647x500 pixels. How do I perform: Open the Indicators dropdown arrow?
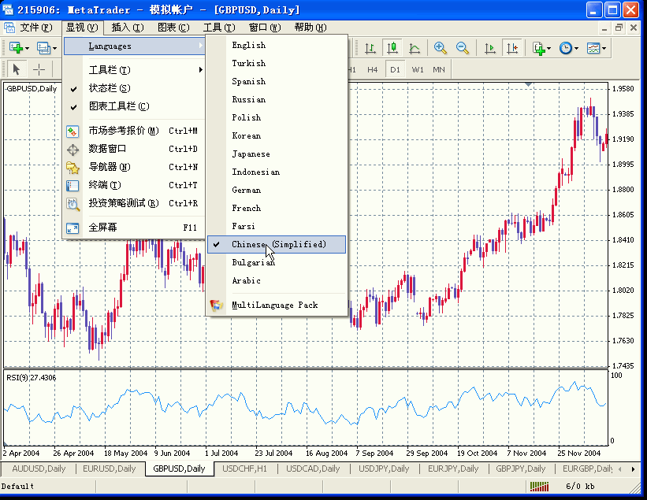click(x=548, y=49)
